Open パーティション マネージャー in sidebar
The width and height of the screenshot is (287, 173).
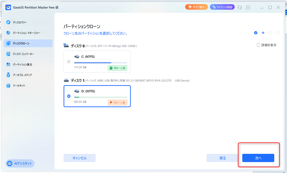pos(28,33)
